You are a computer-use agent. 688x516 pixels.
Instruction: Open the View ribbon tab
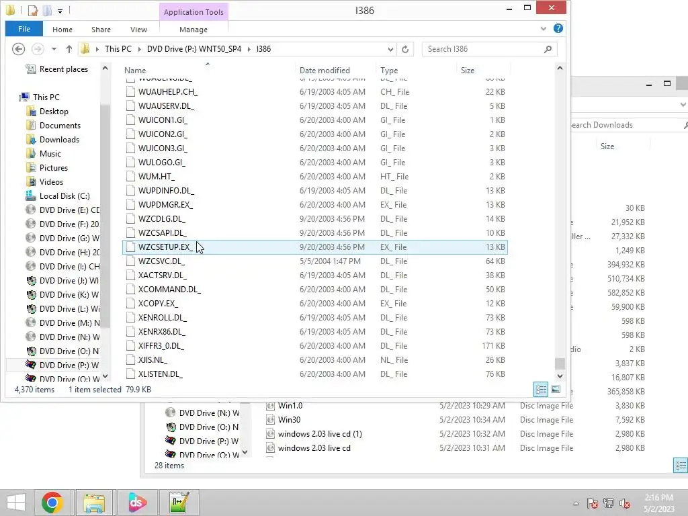click(138, 30)
